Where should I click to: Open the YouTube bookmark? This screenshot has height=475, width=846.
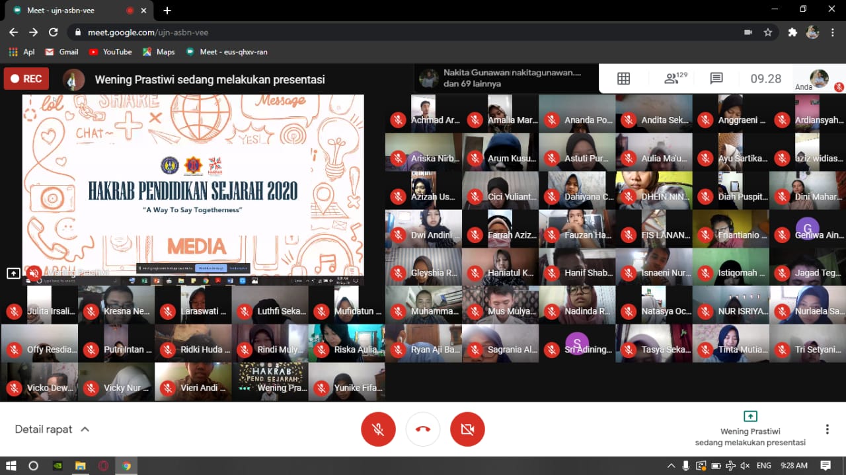click(x=110, y=52)
